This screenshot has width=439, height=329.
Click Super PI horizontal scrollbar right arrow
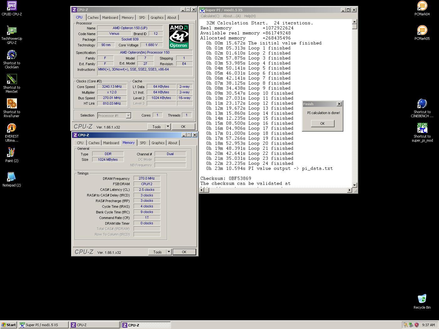pos(350,190)
